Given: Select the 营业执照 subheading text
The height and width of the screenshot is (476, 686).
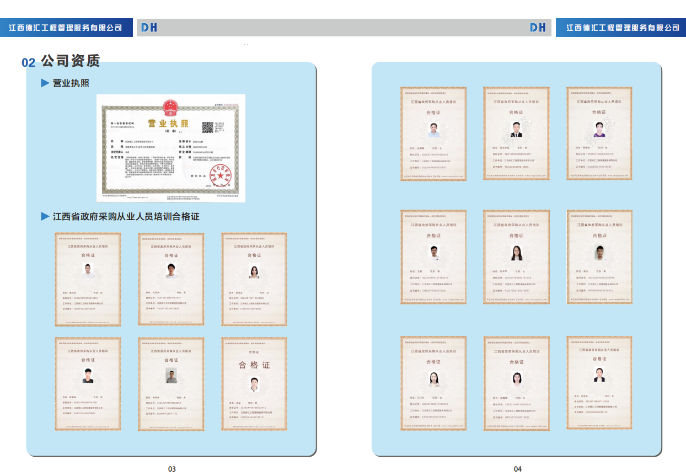Looking at the screenshot, I should (x=71, y=83).
